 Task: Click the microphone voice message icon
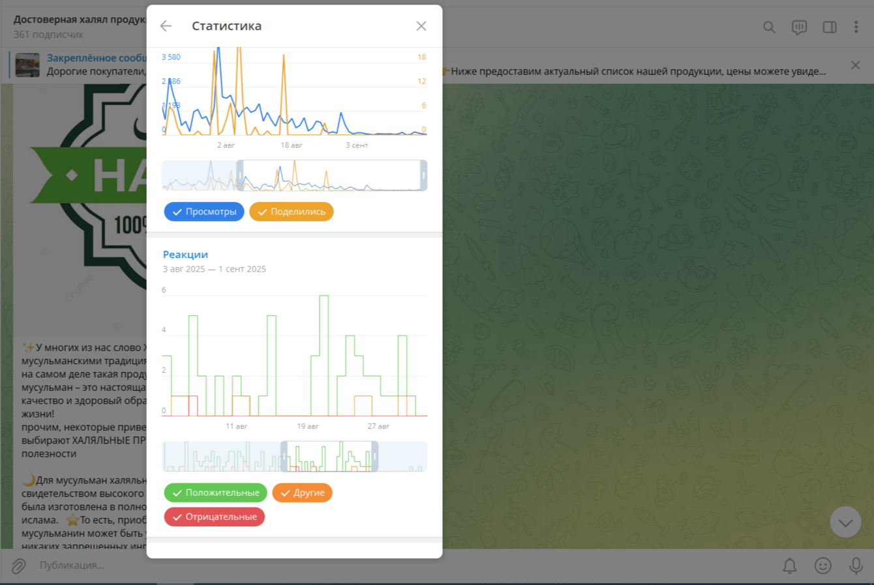[x=856, y=565]
